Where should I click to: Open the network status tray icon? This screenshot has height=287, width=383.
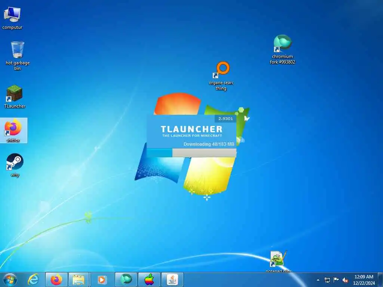(327, 280)
